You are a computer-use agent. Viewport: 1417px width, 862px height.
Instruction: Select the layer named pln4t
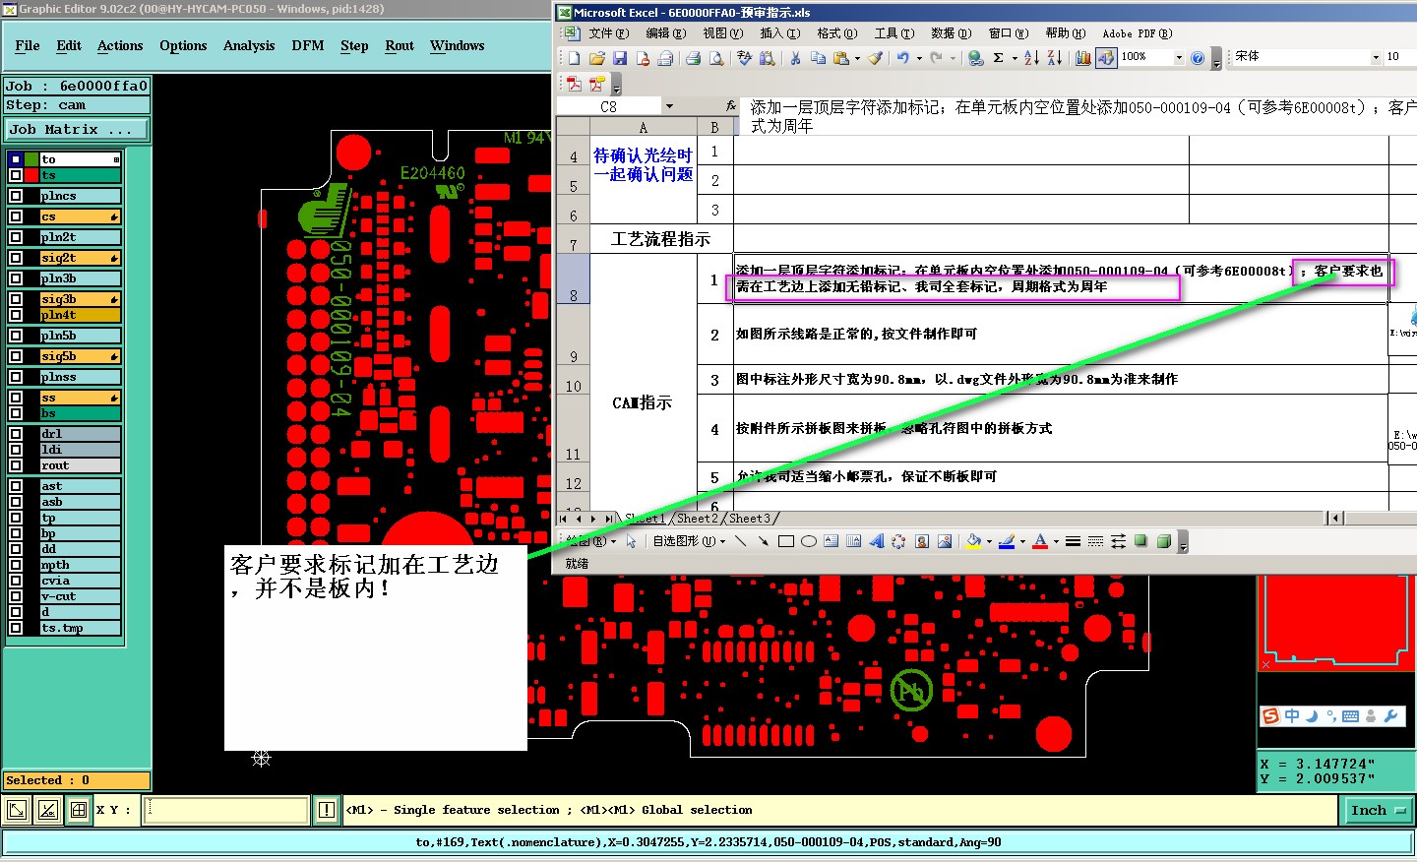click(x=80, y=315)
